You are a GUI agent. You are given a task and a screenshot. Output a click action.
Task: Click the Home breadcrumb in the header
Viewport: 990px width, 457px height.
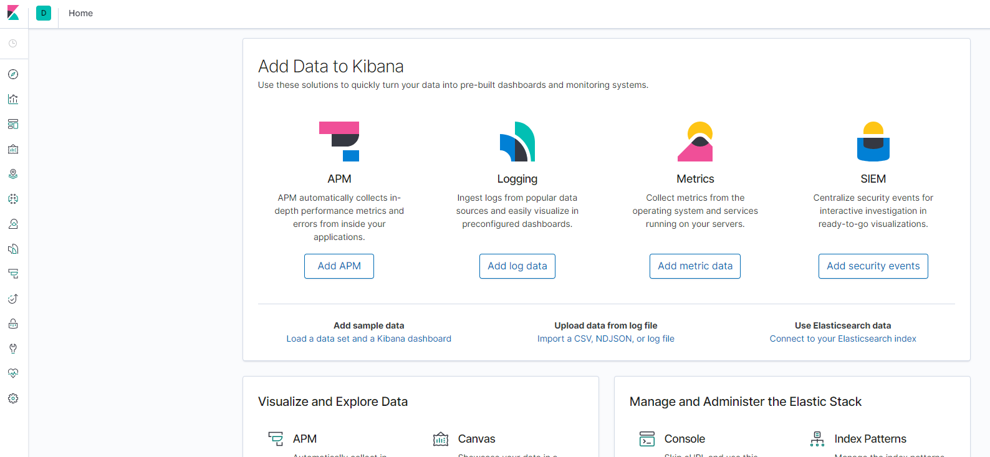[80, 13]
